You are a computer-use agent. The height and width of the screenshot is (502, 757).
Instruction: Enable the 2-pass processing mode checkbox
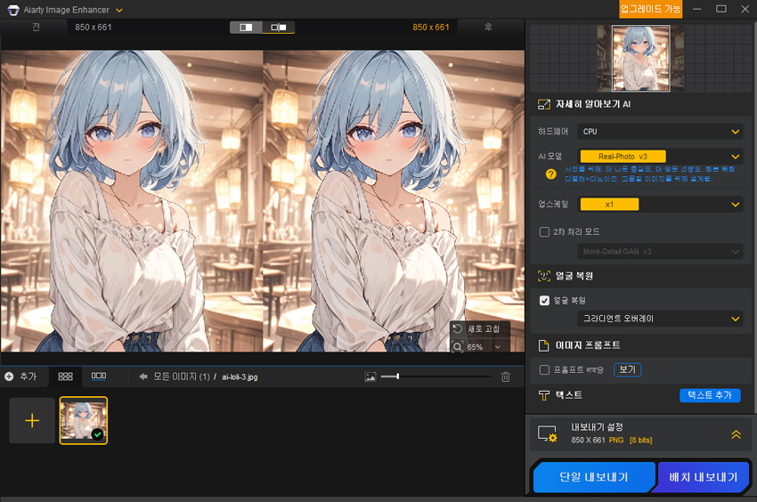[544, 232]
